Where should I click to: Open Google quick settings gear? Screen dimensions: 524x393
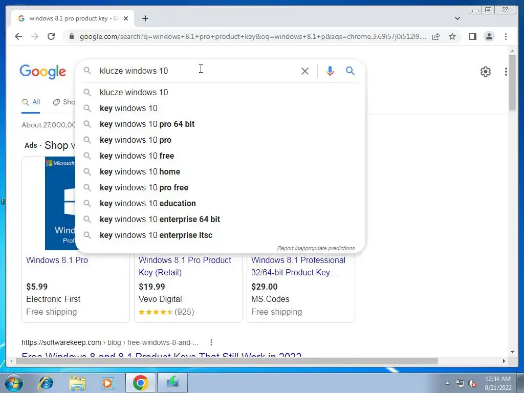click(485, 72)
